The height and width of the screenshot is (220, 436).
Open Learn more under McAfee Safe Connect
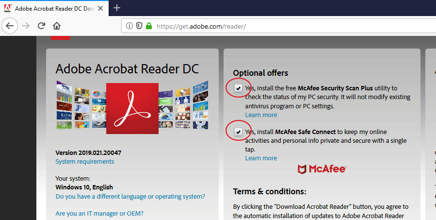tap(261, 158)
